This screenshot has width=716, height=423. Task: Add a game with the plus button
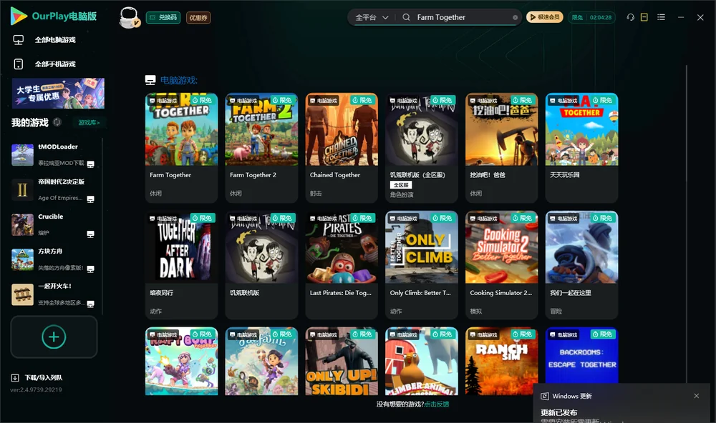point(54,337)
